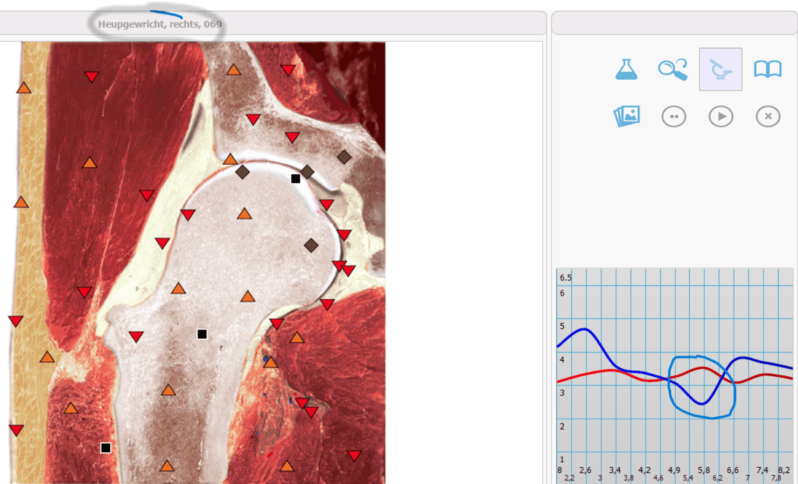This screenshot has height=484, width=798.
Task: Open the book reference icon
Action: 767,69
